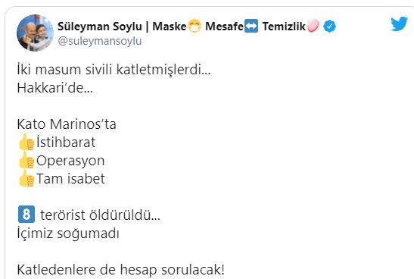Click the blue number 8 emoji
The width and height of the screenshot is (414, 279).
point(26,215)
